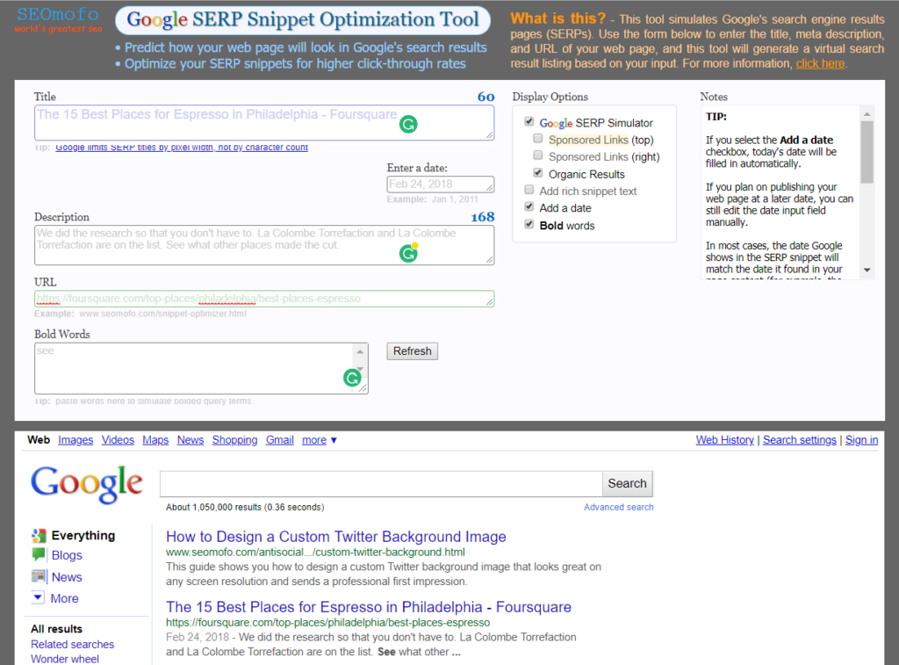Screen dimensions: 899x665
Task: Open the Advanced search link
Action: (x=619, y=507)
